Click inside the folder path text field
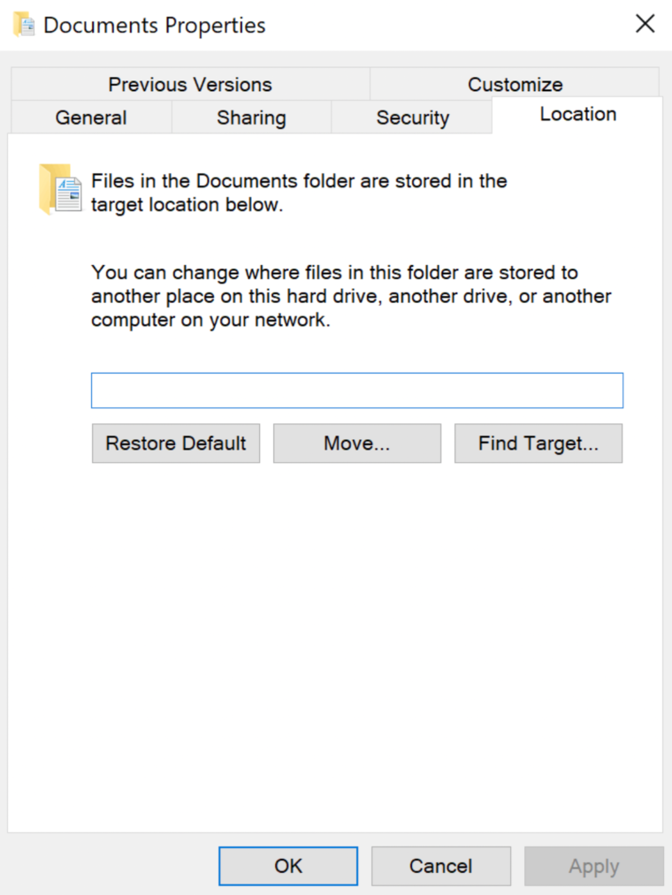 coord(356,390)
